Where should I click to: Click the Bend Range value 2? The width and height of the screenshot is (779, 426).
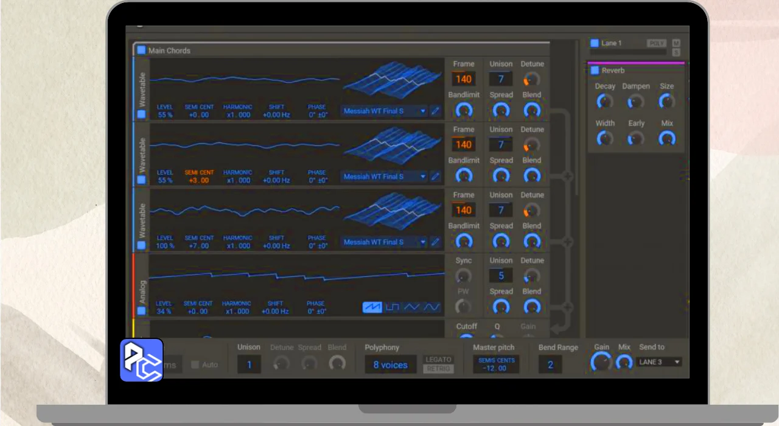tap(550, 365)
